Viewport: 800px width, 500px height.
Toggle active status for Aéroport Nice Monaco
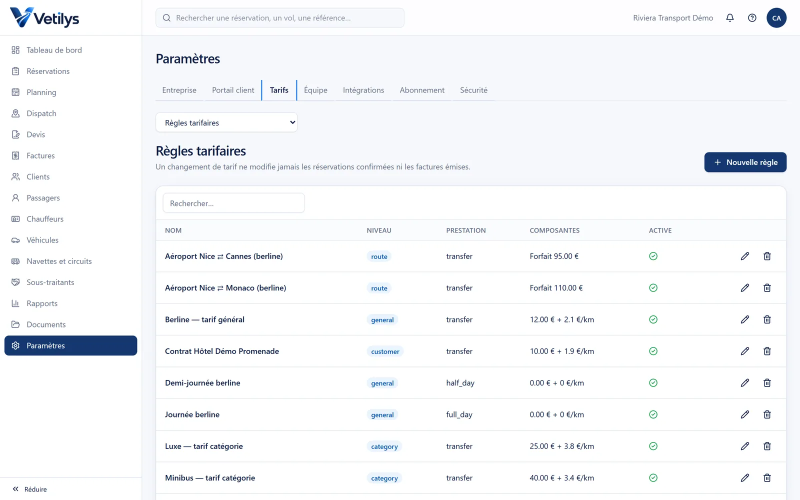point(653,288)
